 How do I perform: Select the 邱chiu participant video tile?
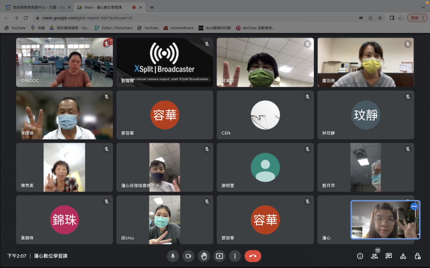coord(165,220)
